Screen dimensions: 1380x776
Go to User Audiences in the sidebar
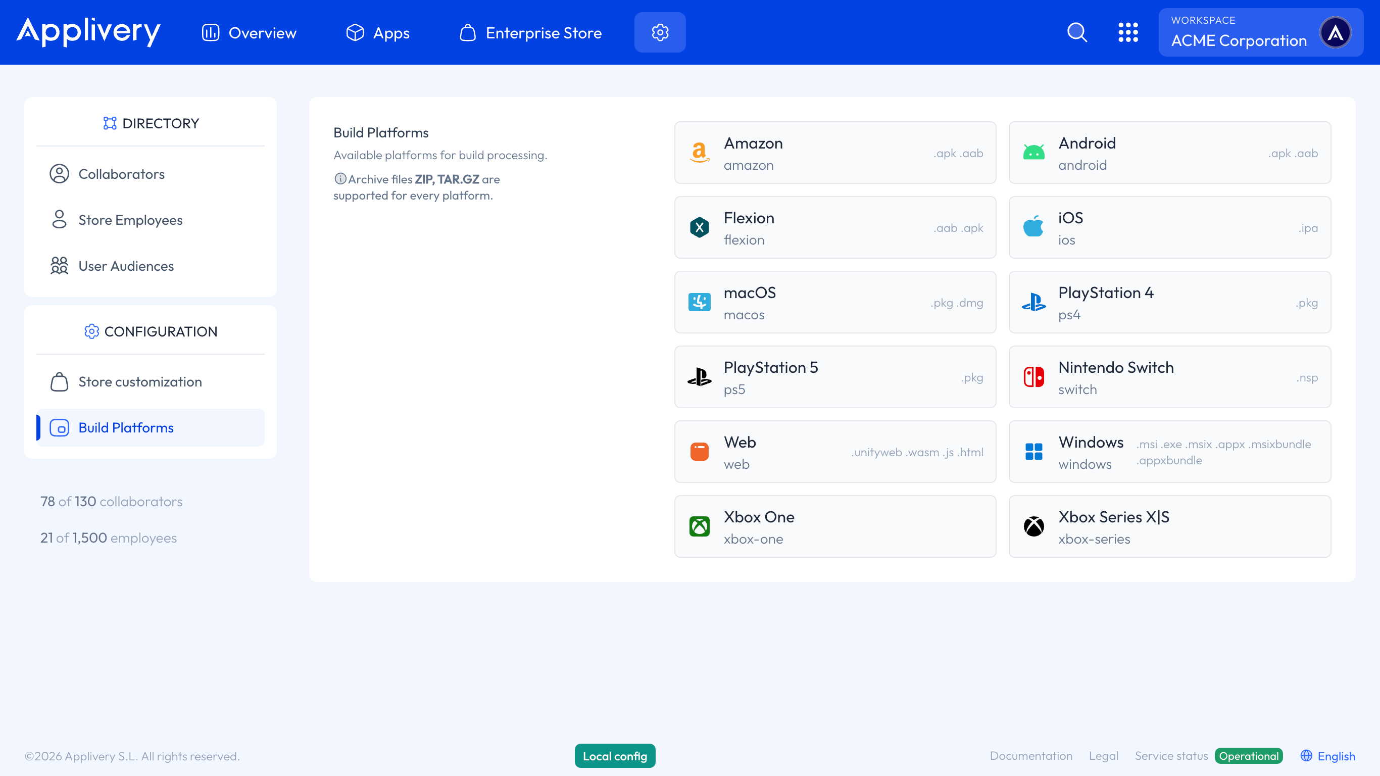[151, 266]
